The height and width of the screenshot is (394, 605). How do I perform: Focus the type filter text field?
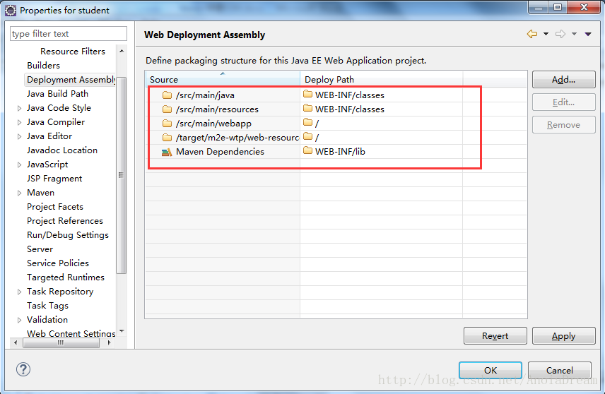click(x=69, y=34)
